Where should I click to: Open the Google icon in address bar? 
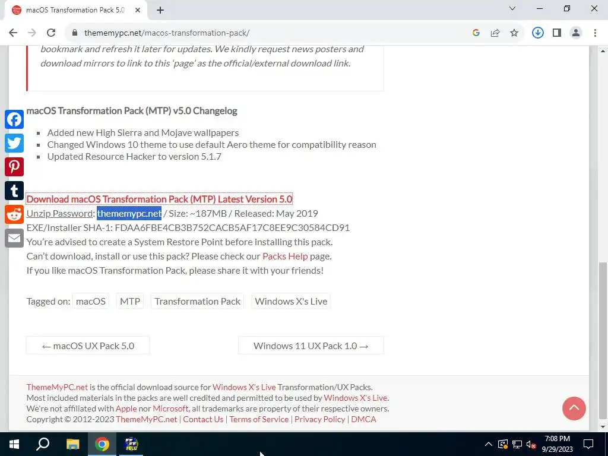476,33
